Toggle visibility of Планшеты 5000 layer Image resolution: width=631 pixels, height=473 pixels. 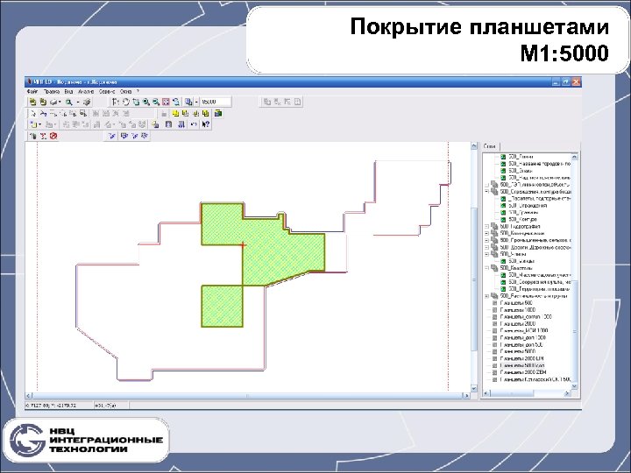495,351
